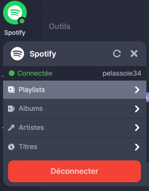Refresh the Spotify connection with reload icon
This screenshot has width=149, height=191.
117,53
